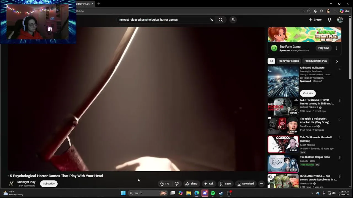The height and width of the screenshot is (198, 353).
Task: Open Midnight Play channel avatar
Action: click(x=11, y=184)
